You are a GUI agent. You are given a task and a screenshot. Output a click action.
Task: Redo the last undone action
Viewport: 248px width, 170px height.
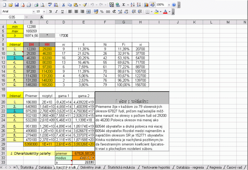tap(101, 5)
